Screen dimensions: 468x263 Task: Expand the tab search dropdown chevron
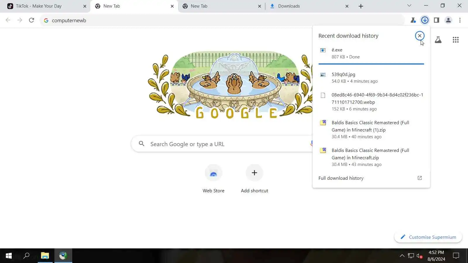pos(409,6)
